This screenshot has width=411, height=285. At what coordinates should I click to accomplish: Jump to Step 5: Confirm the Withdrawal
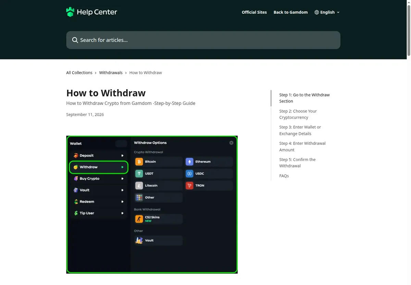[x=297, y=163]
